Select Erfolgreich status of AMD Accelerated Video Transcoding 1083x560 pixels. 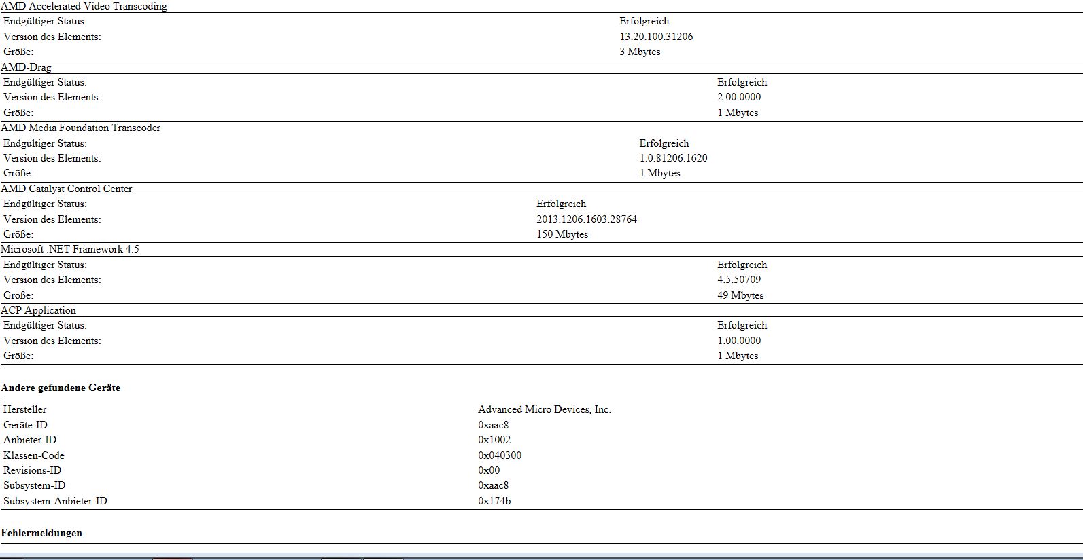[644, 21]
